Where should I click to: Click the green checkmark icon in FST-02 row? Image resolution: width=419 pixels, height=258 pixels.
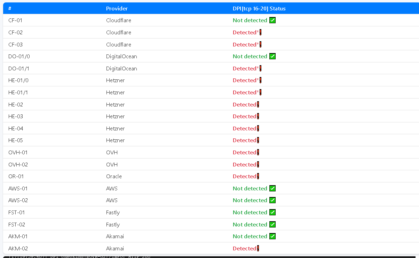(x=272, y=225)
